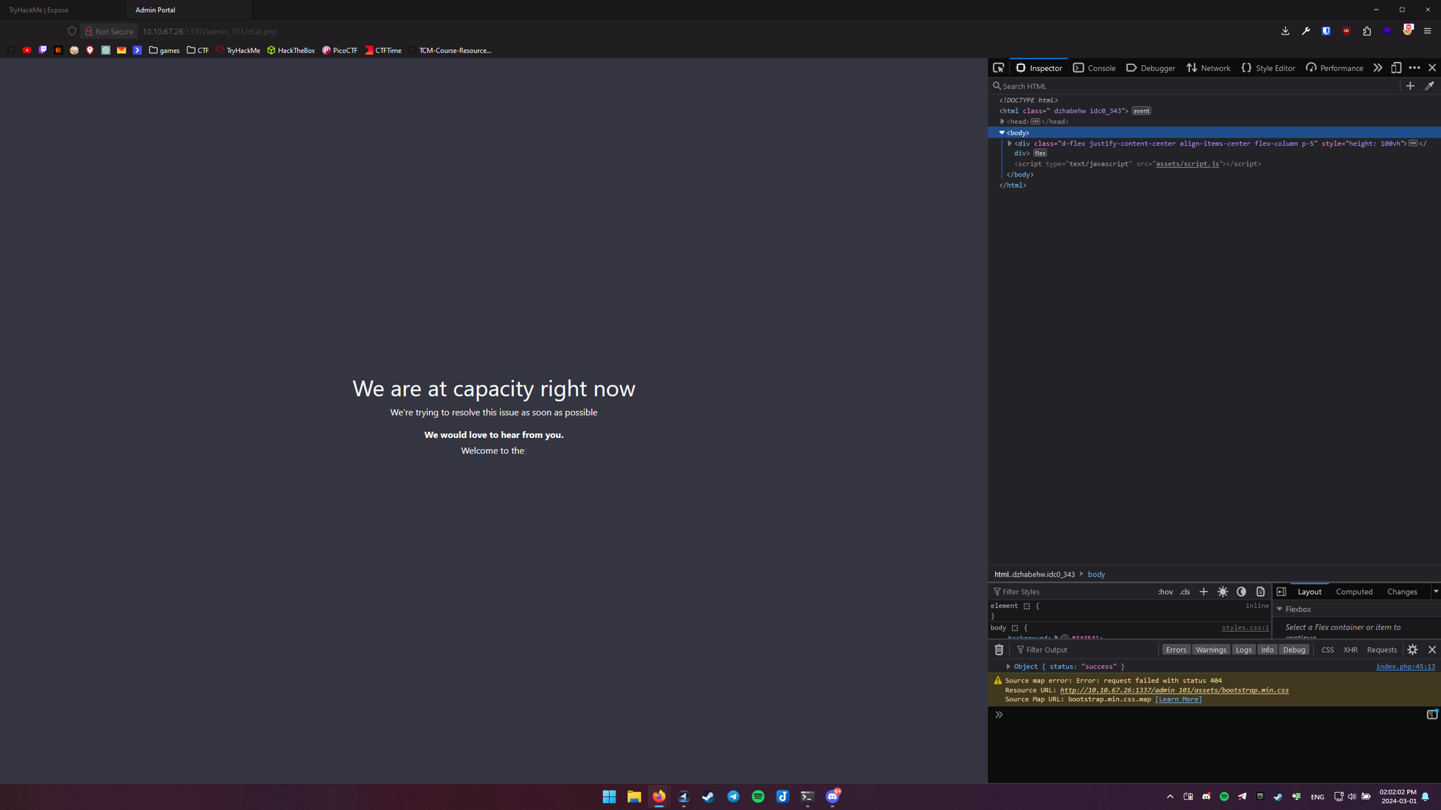Viewport: 1441px width, 810px height.
Task: Click the Learn More link
Action: [1178, 699]
